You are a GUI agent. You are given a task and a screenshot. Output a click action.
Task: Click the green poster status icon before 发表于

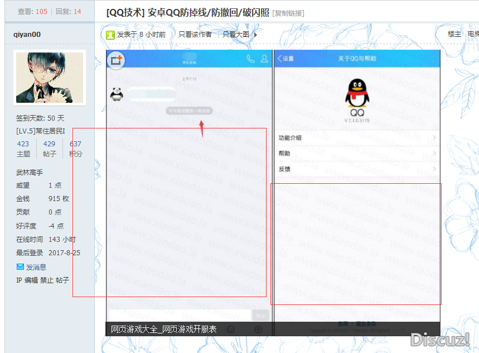click(x=110, y=35)
